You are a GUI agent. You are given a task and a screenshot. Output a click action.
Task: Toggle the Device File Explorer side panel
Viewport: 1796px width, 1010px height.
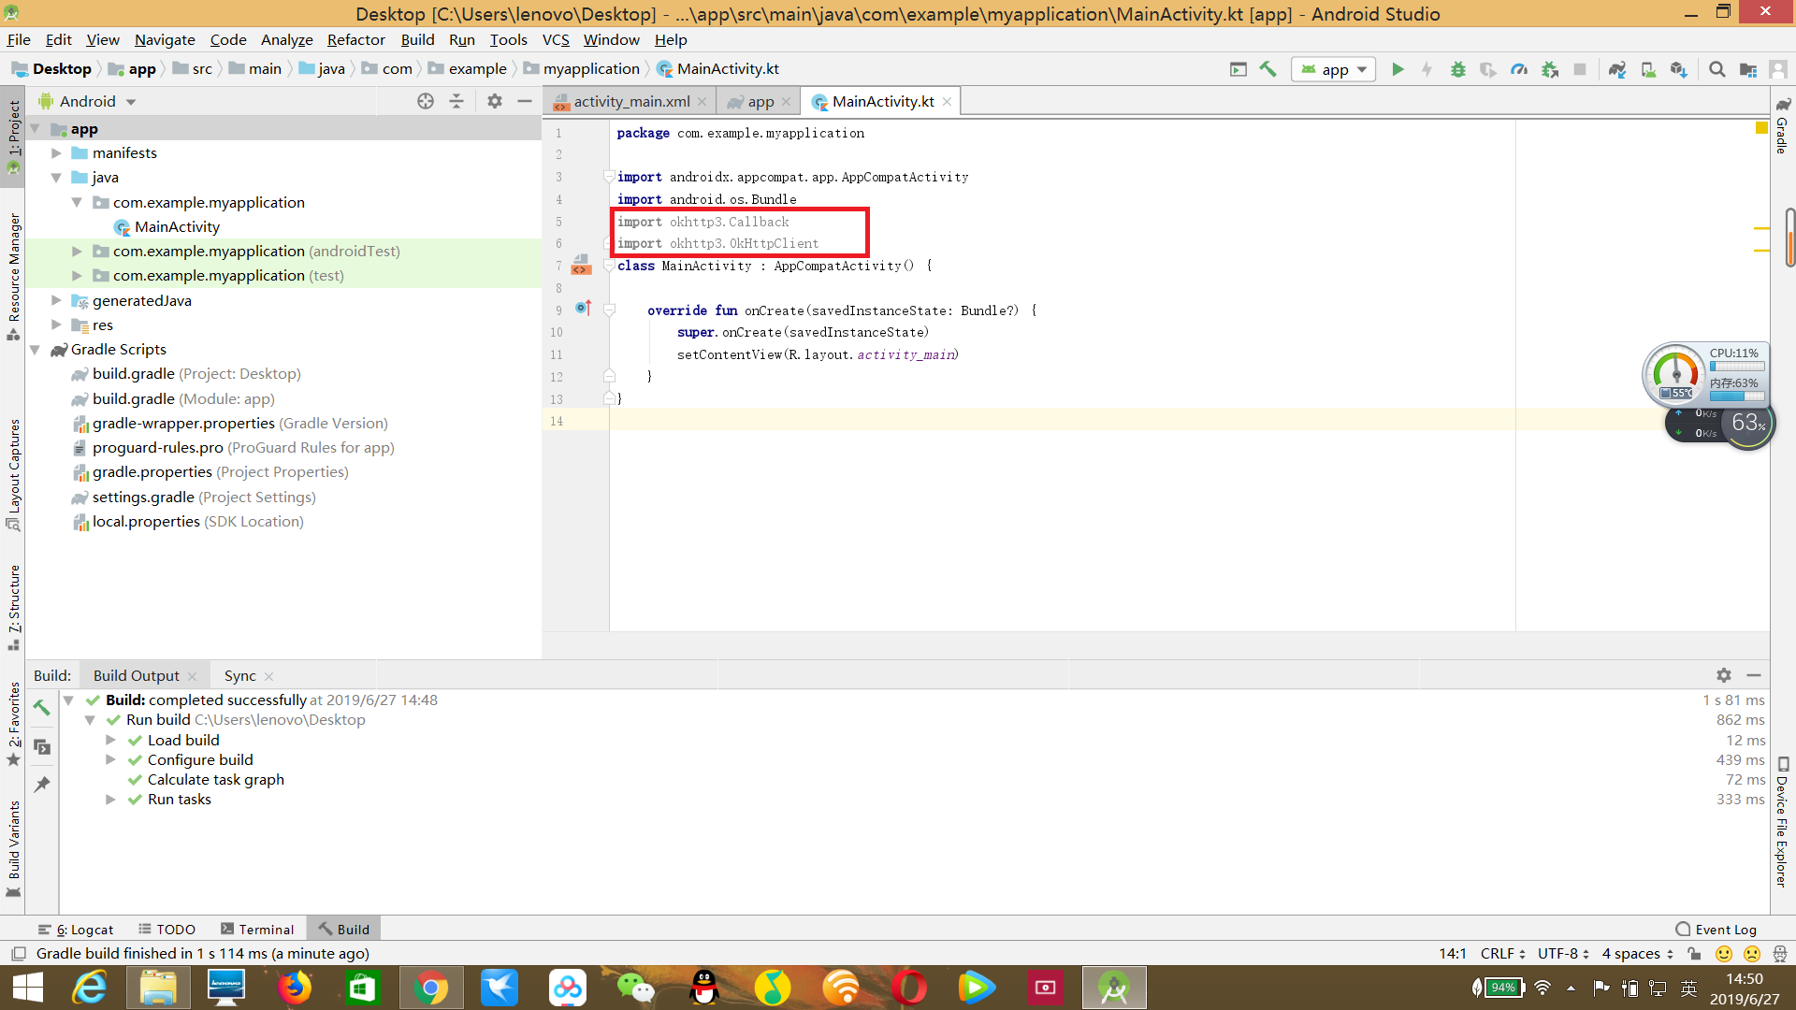(1783, 821)
